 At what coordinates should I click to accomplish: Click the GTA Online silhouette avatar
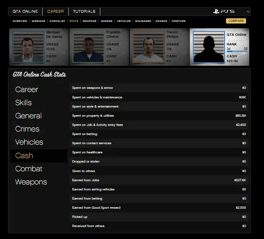[x=208, y=47]
